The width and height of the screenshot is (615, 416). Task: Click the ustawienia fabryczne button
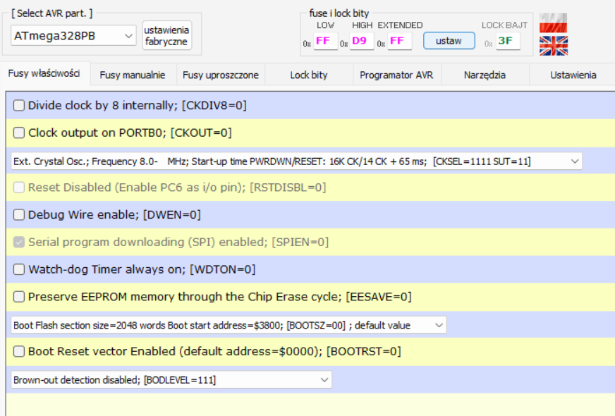coord(166,36)
